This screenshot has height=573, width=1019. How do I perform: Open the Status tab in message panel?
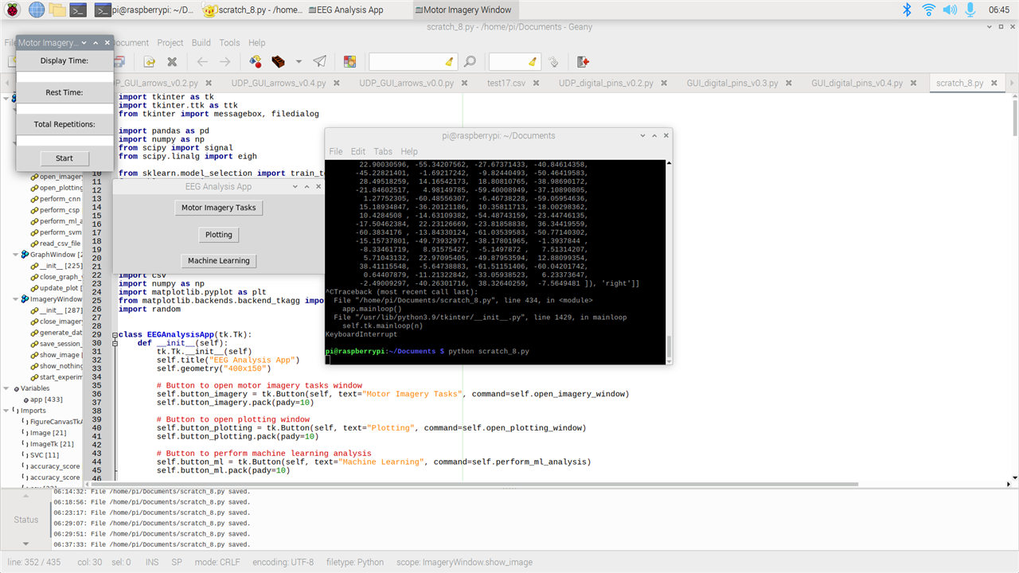tap(25, 520)
